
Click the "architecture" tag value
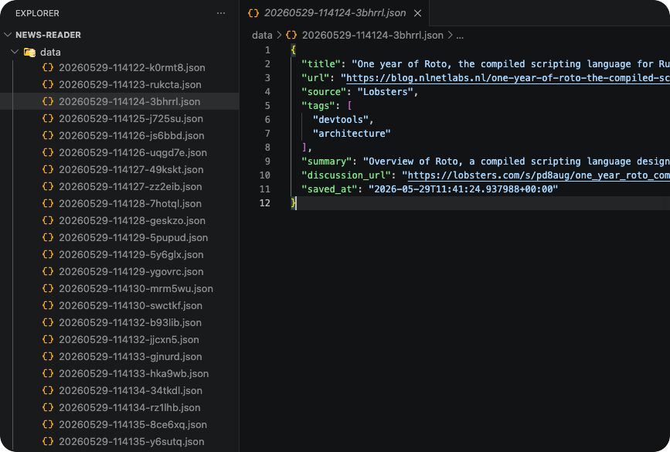(352, 134)
